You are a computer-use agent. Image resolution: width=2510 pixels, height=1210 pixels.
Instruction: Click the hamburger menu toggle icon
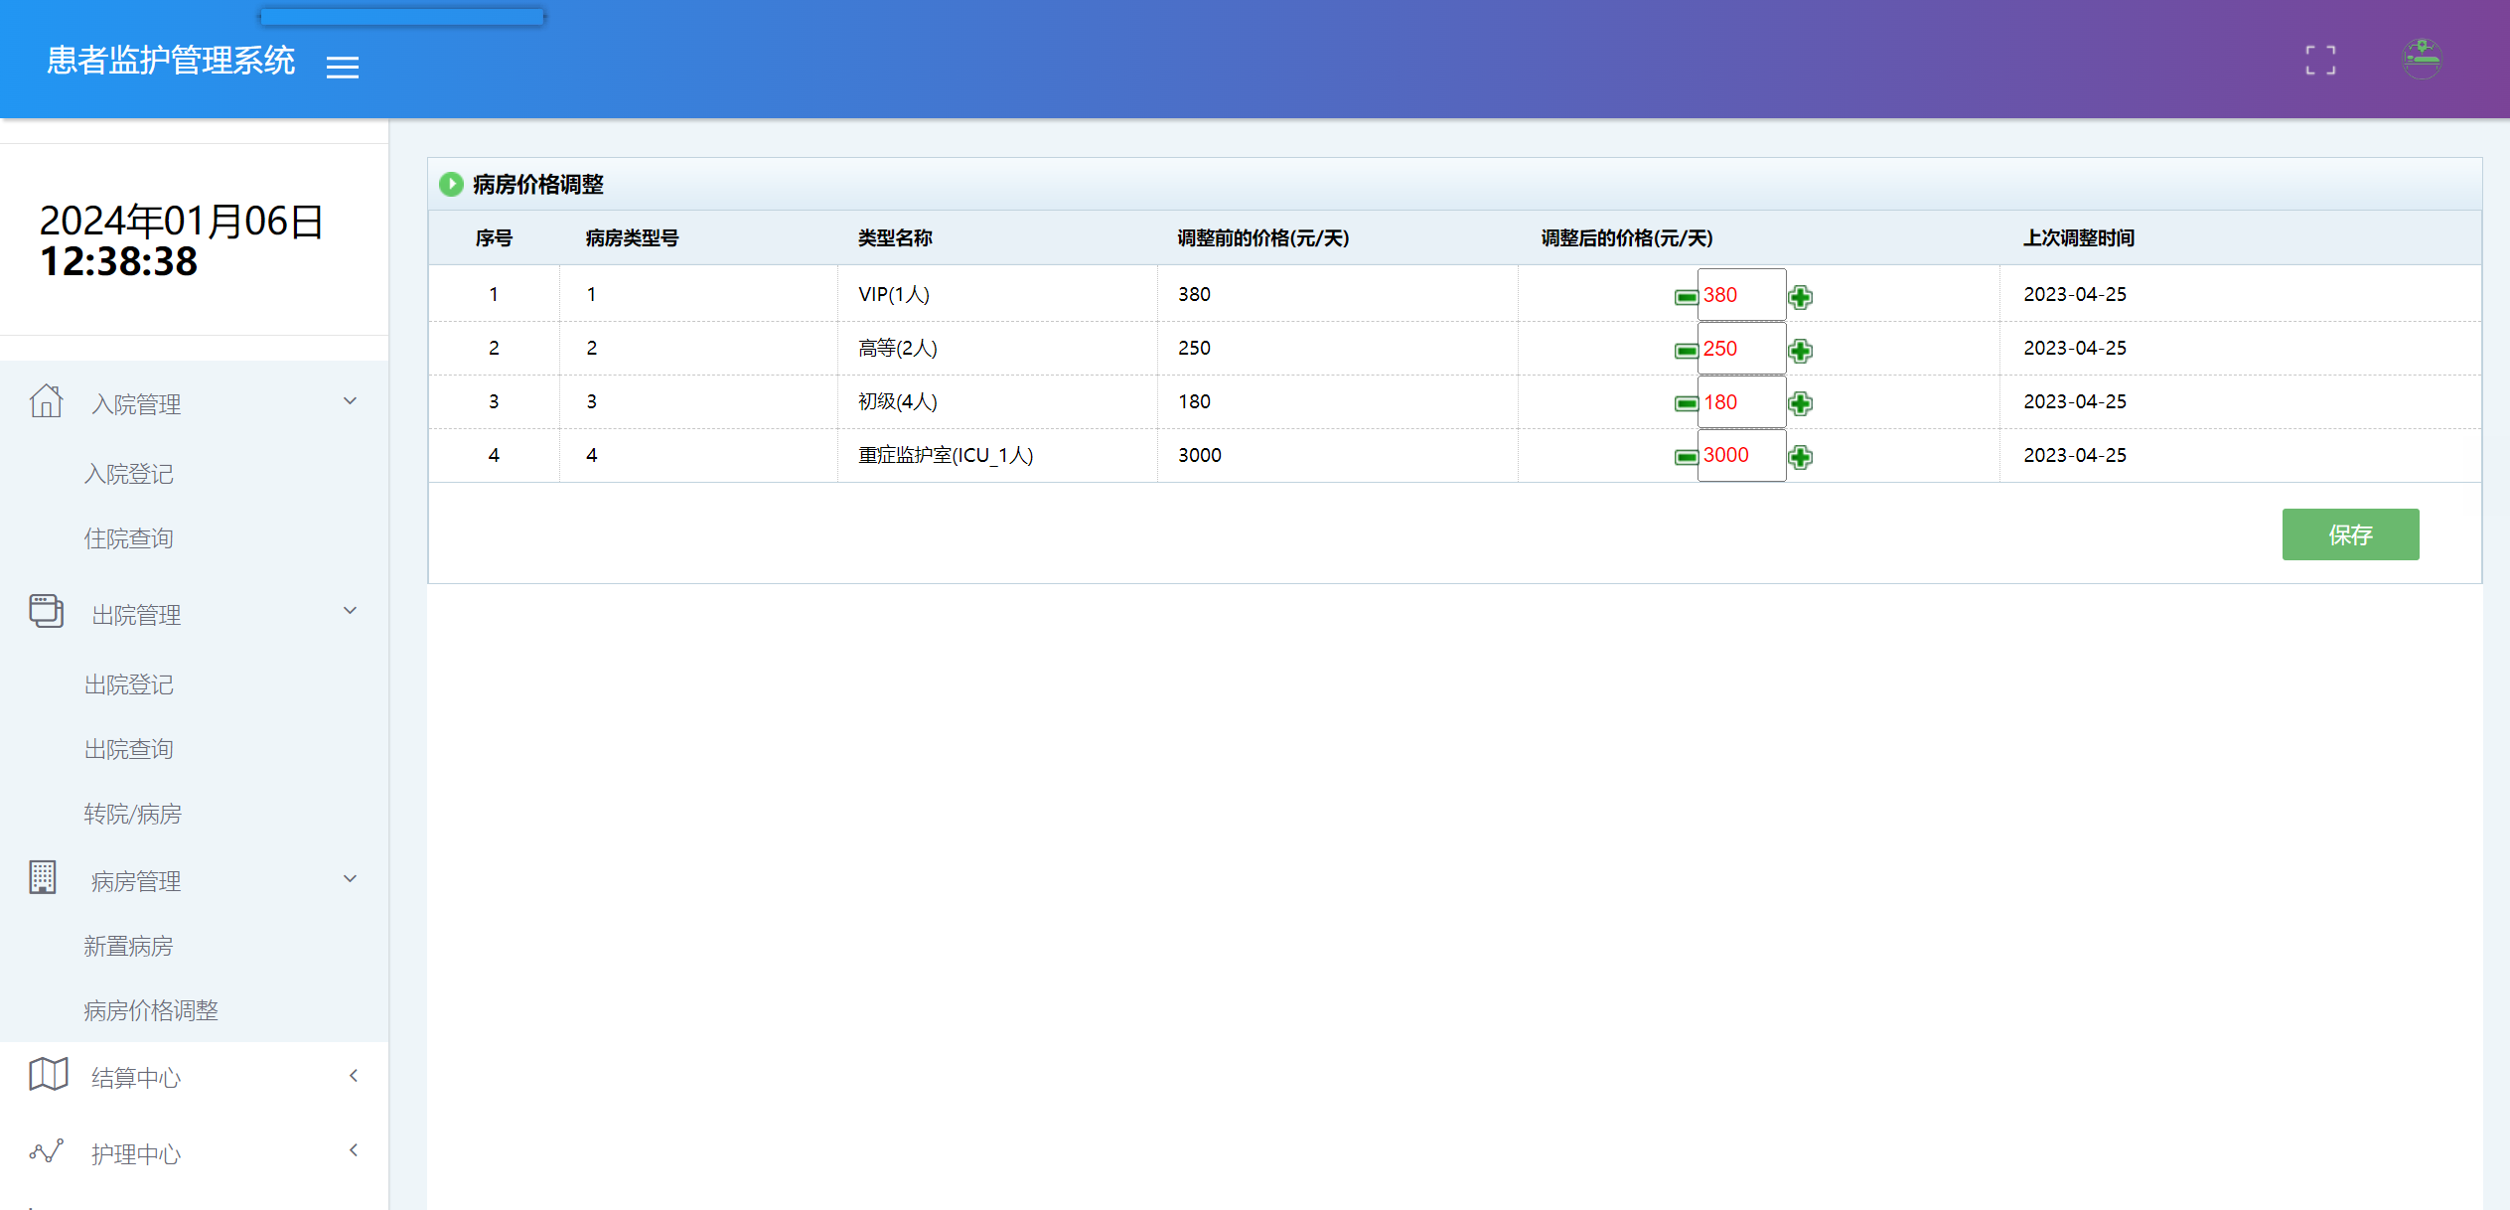(343, 68)
